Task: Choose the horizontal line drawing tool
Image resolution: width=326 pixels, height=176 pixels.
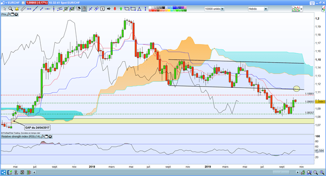Action: [29, 9]
